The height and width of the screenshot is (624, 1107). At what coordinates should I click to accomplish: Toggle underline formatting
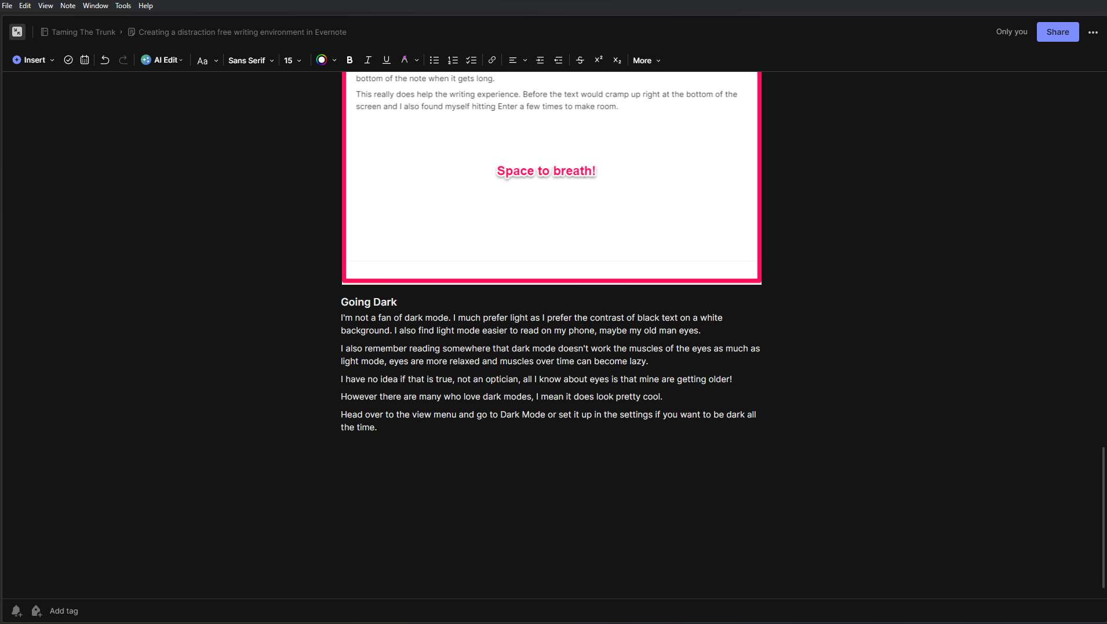point(385,60)
